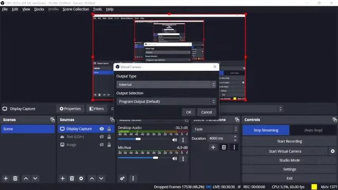Open the Output Type dropdown set to Internal

pos(166,84)
